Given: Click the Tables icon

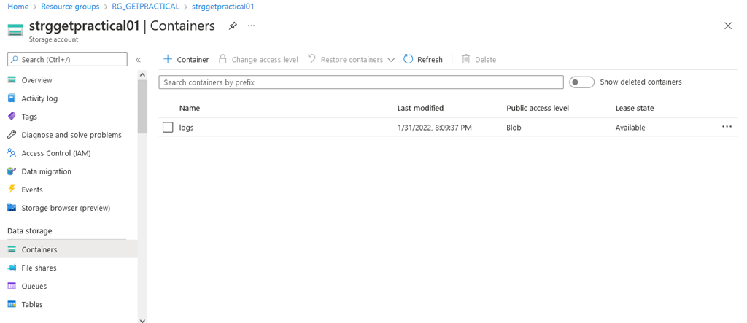Looking at the screenshot, I should 12,305.
